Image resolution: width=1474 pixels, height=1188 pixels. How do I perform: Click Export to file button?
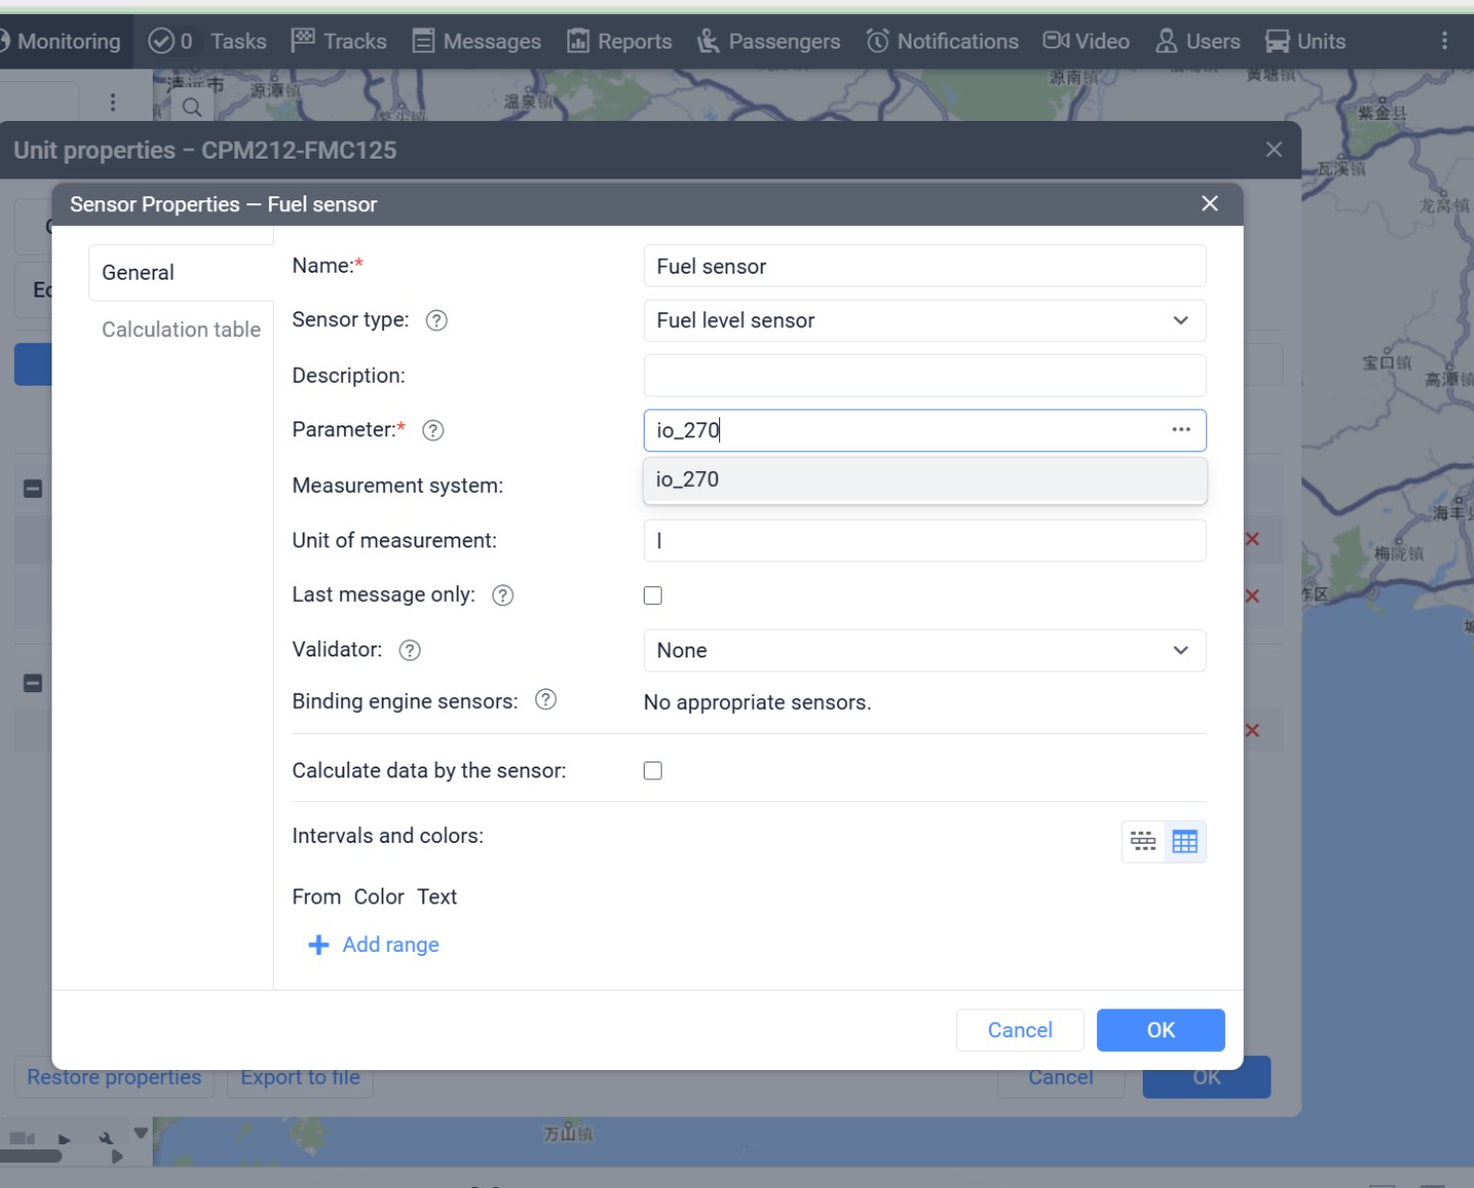pos(301,1078)
